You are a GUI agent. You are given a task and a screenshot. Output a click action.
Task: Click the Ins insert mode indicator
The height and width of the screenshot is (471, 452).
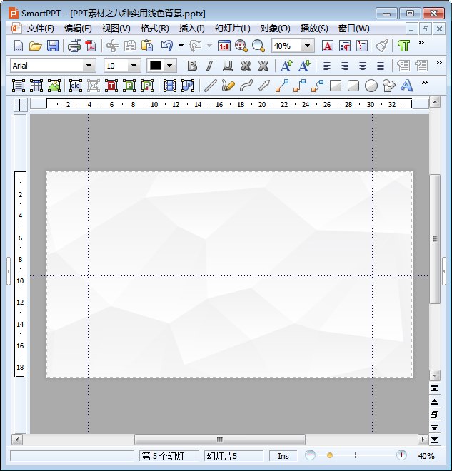(x=283, y=456)
